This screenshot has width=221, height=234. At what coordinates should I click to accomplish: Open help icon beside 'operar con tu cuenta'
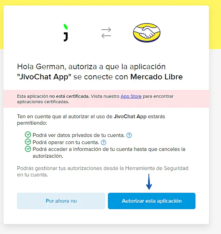click(104, 142)
